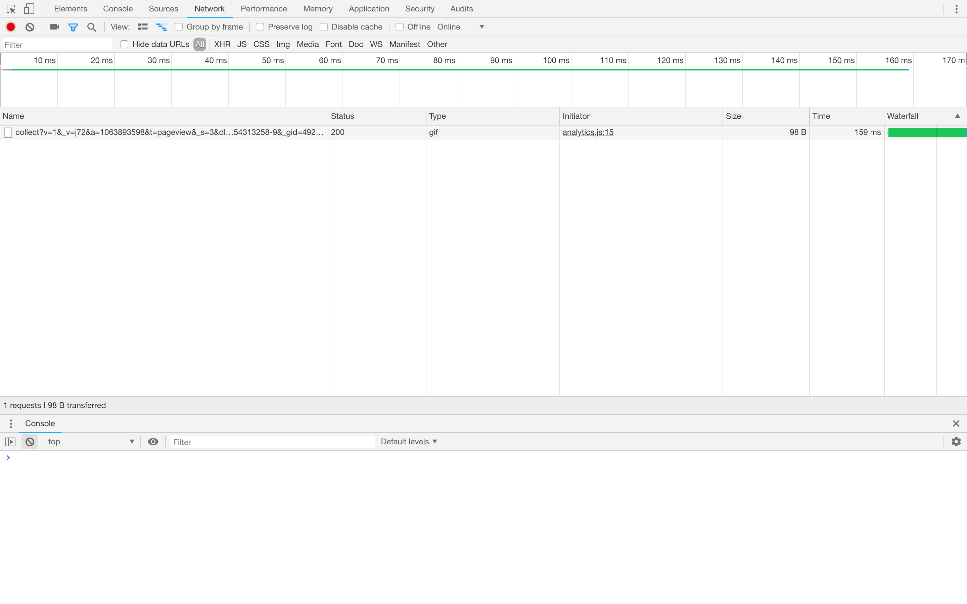Enable Group by frame checkbox

pos(179,27)
